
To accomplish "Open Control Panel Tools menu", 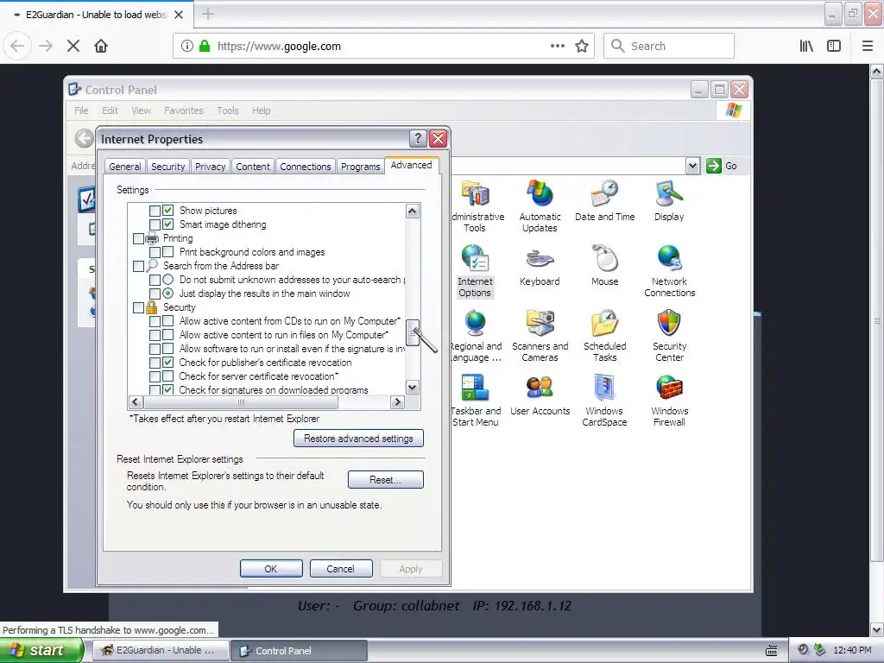I will pyautogui.click(x=228, y=110).
